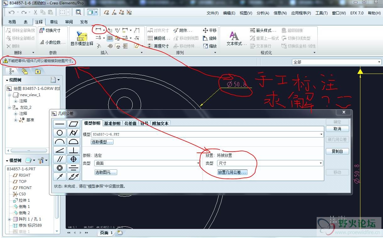Select the angularity tolerance symbol
Viewport: 383px width, 238px height.
[60, 150]
